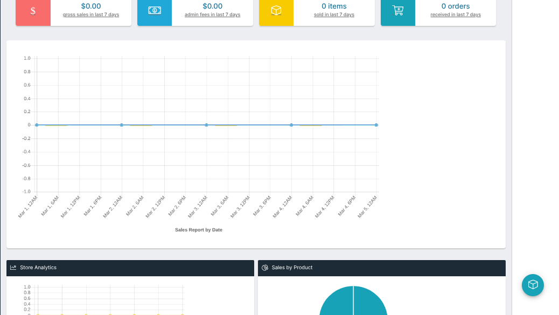Open the 'sold in last 7 days' link
559x315 pixels.
(334, 15)
